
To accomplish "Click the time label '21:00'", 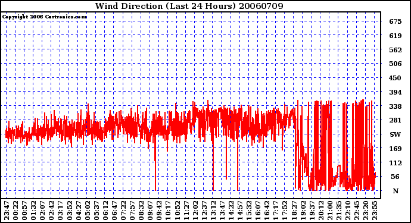I will [x=329, y=211].
